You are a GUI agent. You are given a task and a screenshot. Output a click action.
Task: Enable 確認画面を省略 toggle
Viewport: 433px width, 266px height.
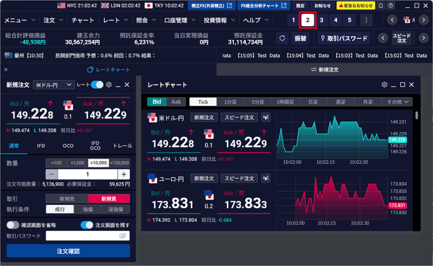[13, 225]
